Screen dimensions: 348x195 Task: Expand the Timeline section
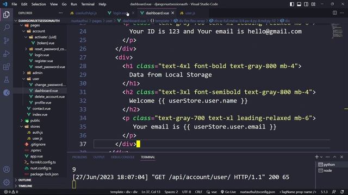coord(25,186)
